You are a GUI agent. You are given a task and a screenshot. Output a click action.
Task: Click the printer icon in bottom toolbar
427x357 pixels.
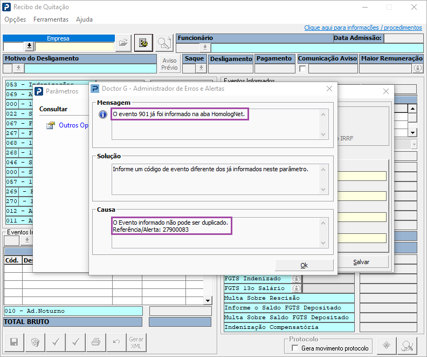96,342
